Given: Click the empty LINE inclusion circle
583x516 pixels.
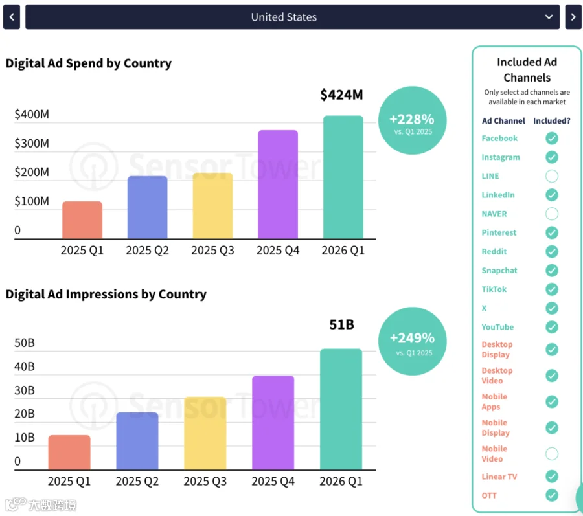Looking at the screenshot, I should point(552,176).
